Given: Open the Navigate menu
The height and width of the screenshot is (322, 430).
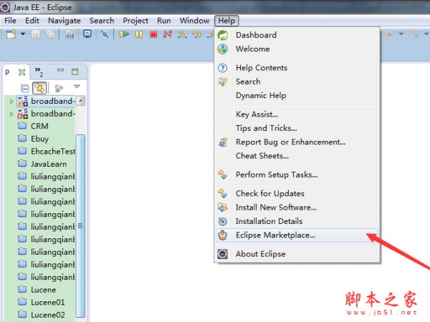Looking at the screenshot, I should (x=64, y=21).
